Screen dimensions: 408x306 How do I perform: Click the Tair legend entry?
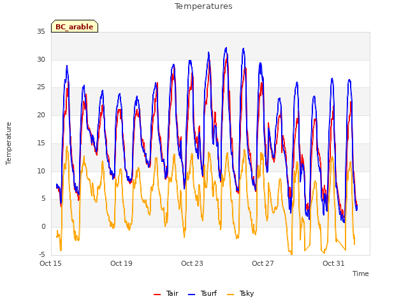pos(166,293)
